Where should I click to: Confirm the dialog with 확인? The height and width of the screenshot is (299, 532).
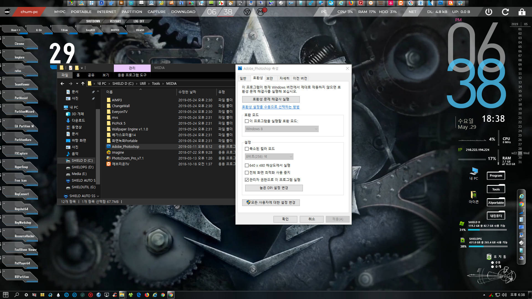point(285,219)
